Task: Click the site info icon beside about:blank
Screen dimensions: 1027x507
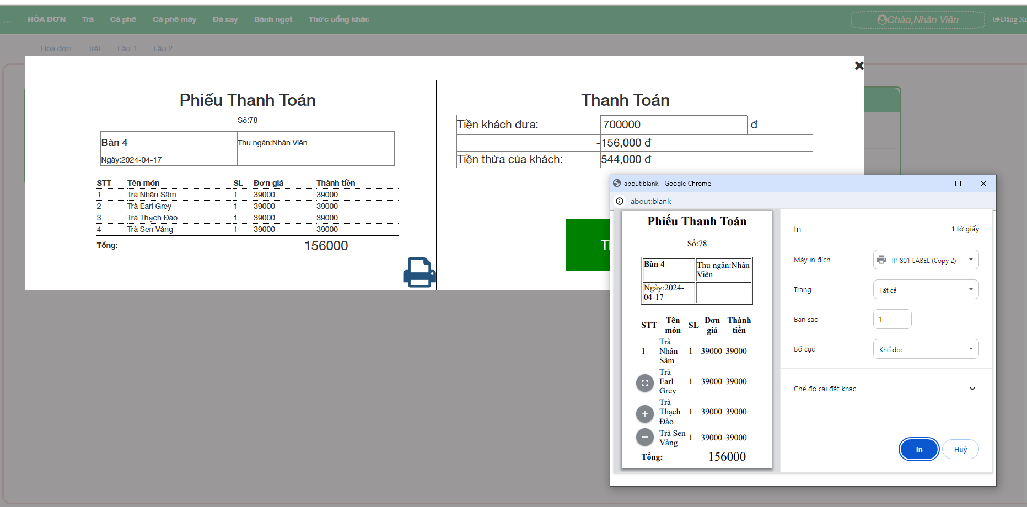Action: [x=620, y=201]
